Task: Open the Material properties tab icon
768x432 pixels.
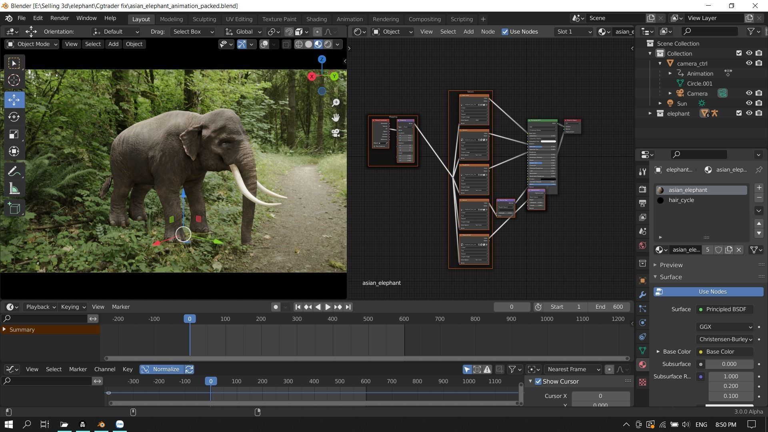Action: click(642, 365)
